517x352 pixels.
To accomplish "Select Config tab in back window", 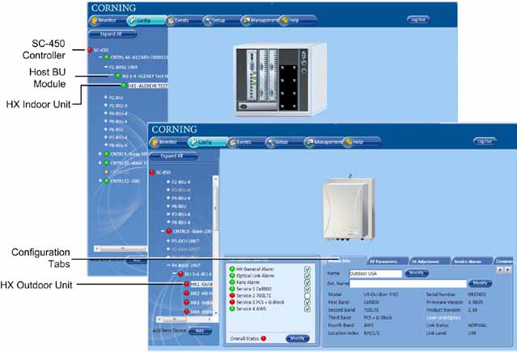I will point(146,20).
